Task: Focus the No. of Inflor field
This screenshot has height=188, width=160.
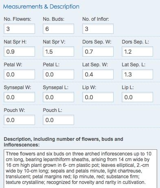Action: [x=98, y=29]
